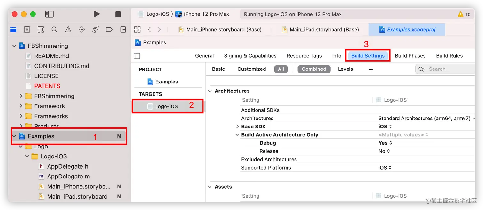483x210 pixels.
Task: Go forward in editor history
Action: (159, 30)
